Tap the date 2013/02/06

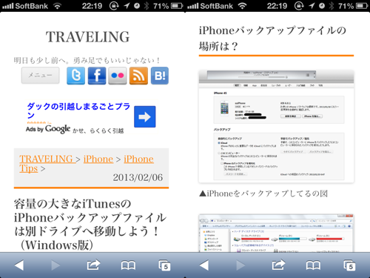coord(138,177)
